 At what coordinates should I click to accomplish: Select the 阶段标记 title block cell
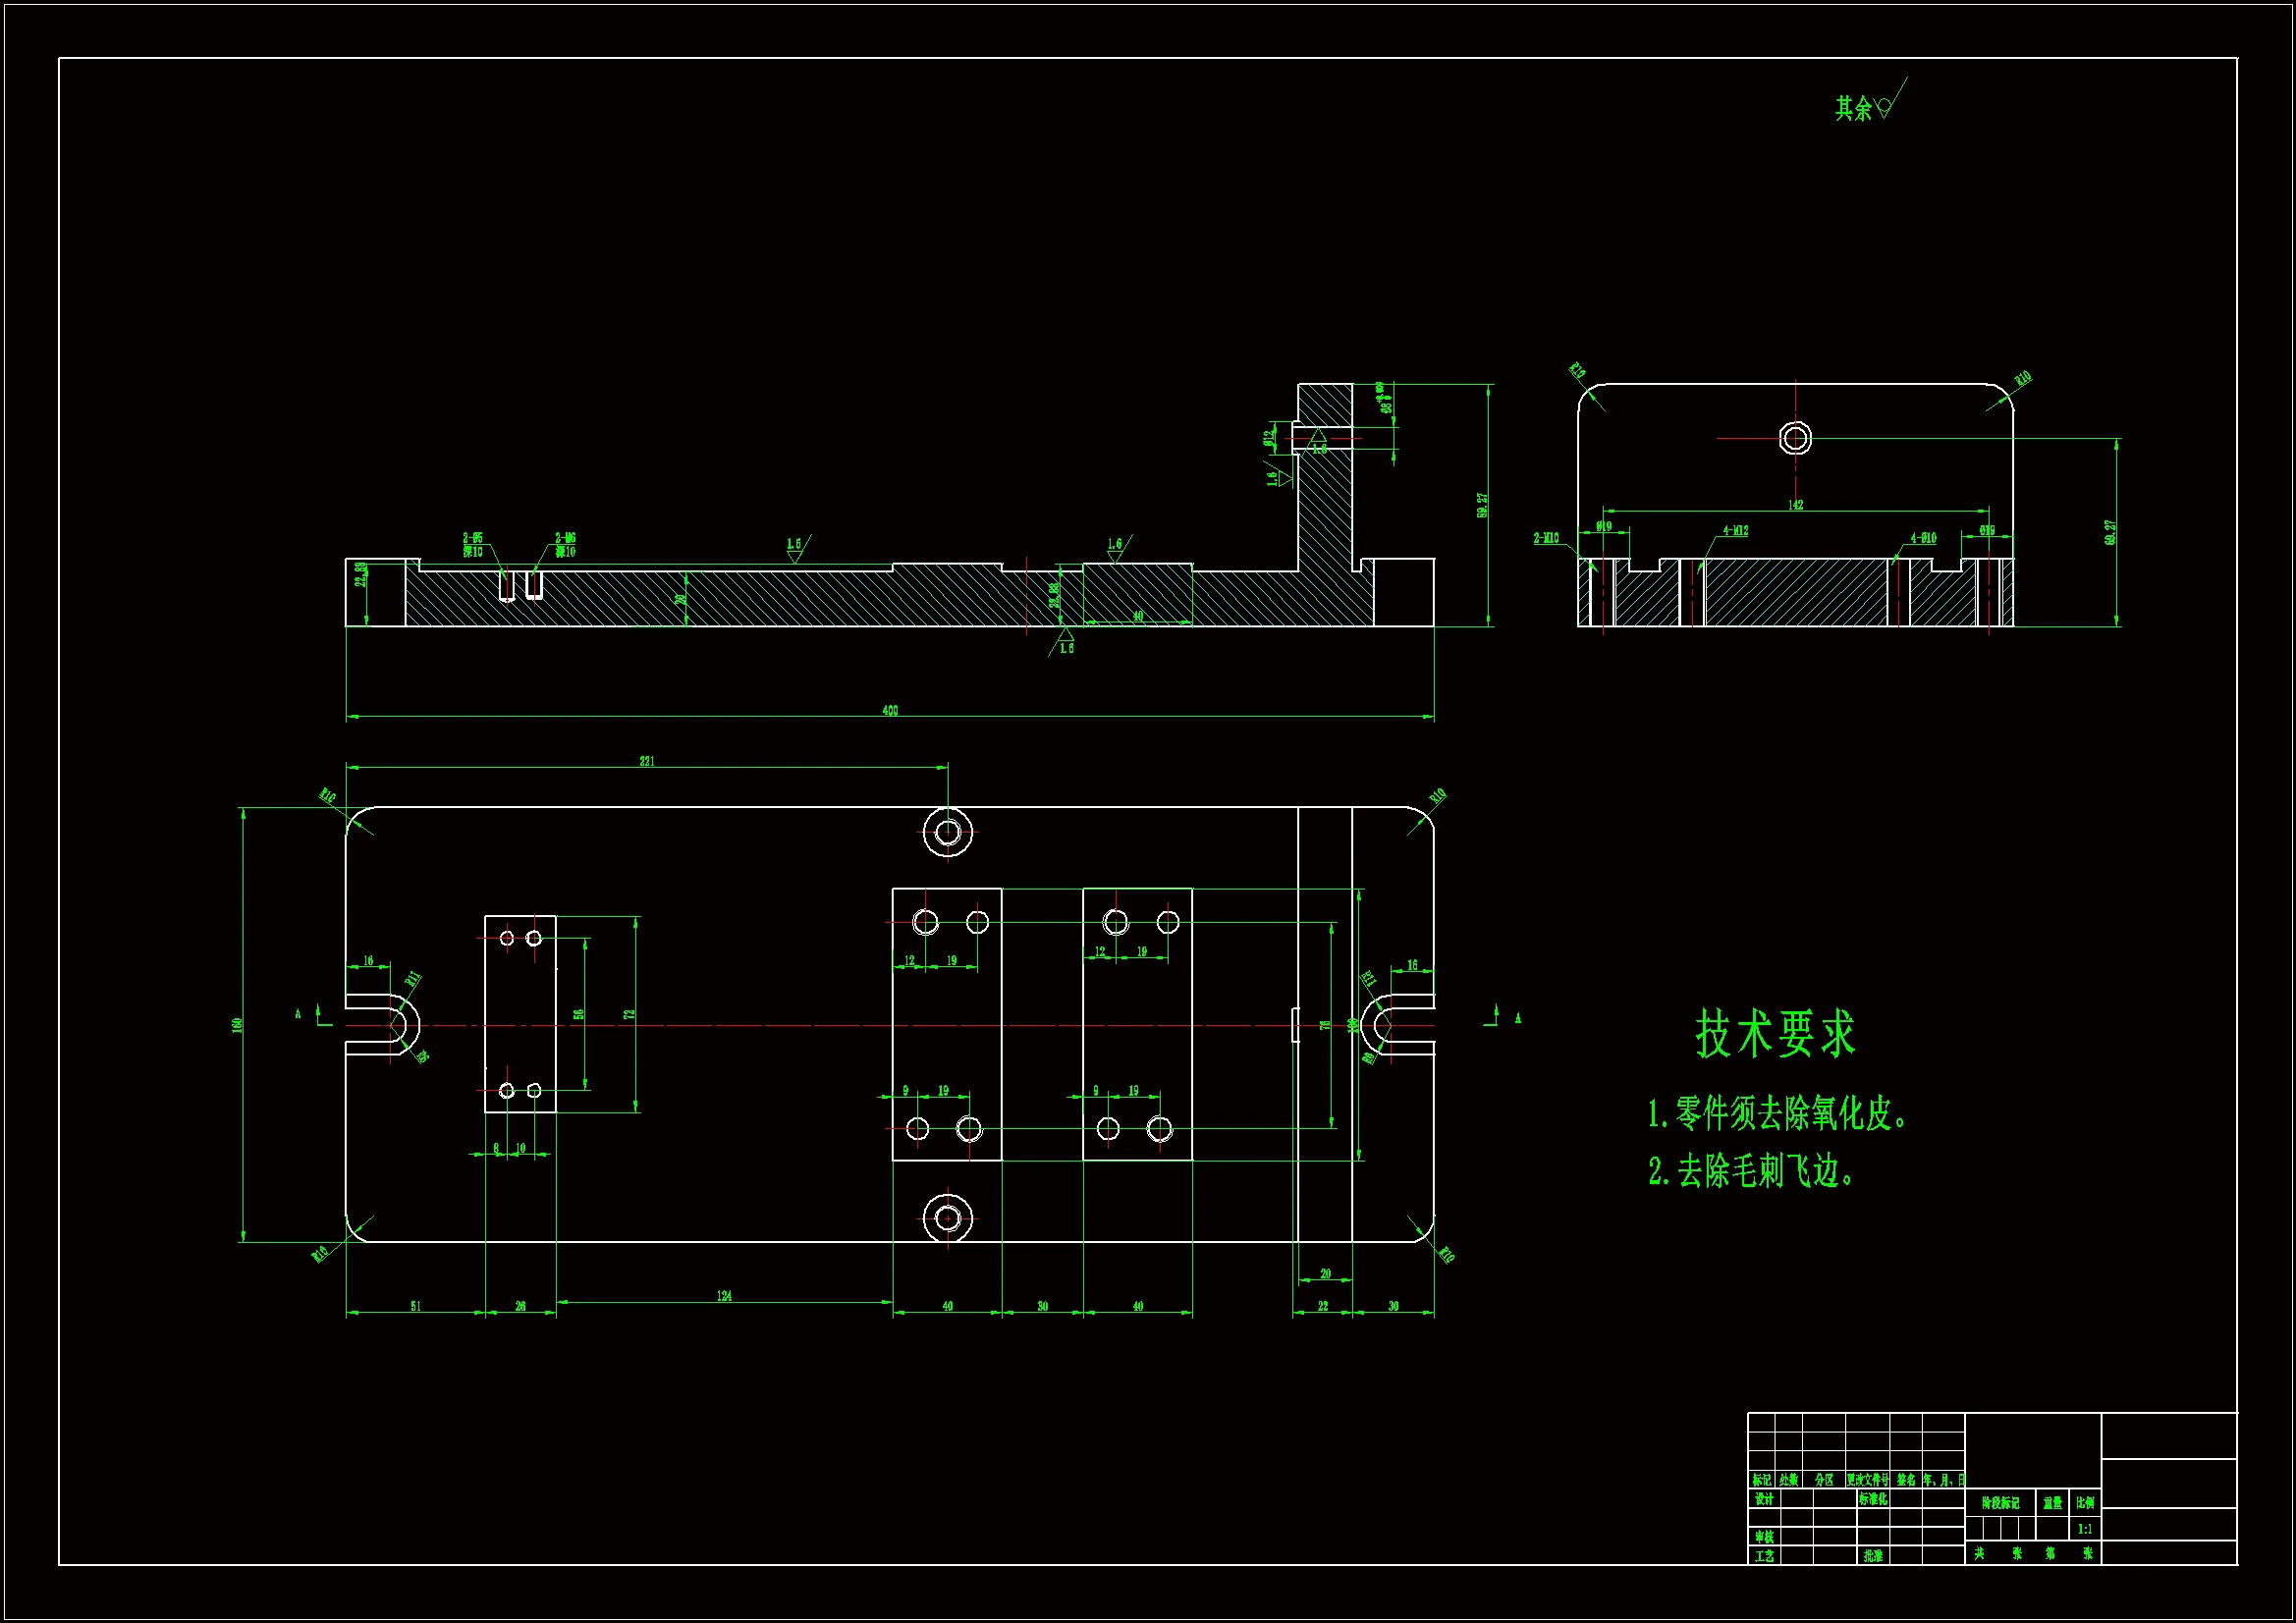pyautogui.click(x=2000, y=1503)
